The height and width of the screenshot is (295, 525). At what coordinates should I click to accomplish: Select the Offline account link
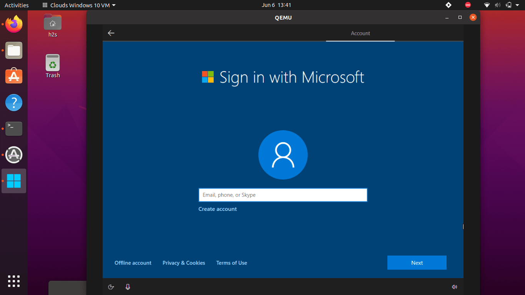tap(133, 263)
